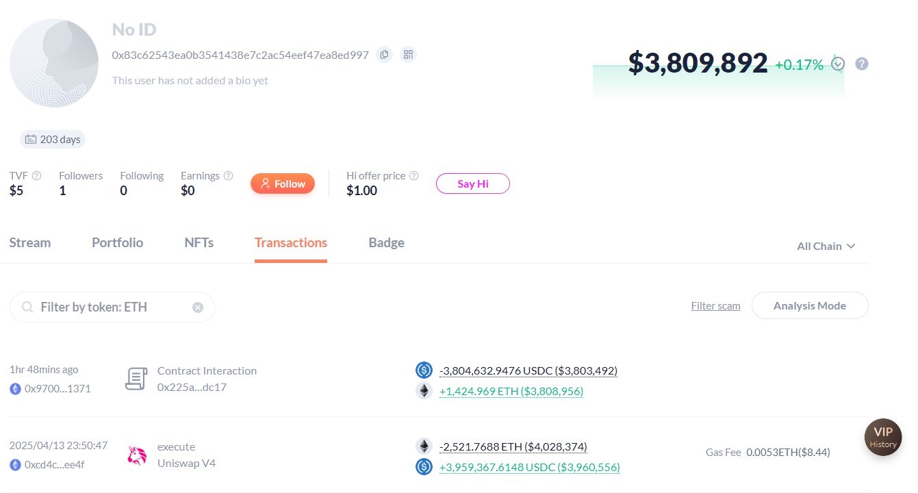Select the Stream tab

(29, 242)
